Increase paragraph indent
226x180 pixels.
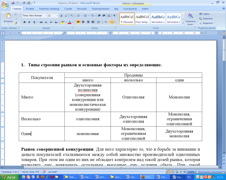pyautogui.click(x=104, y=15)
